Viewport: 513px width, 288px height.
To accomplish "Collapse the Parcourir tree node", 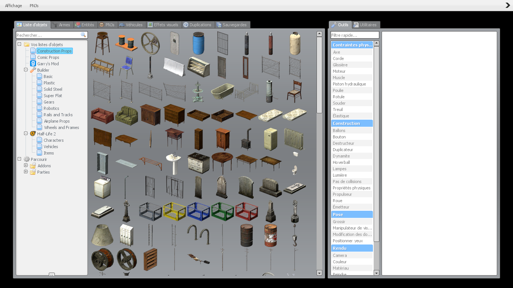I will tap(20, 159).
